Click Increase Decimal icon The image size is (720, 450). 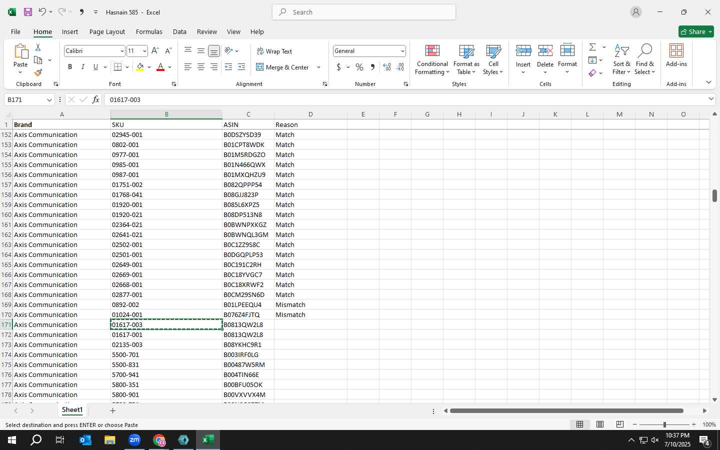386,67
